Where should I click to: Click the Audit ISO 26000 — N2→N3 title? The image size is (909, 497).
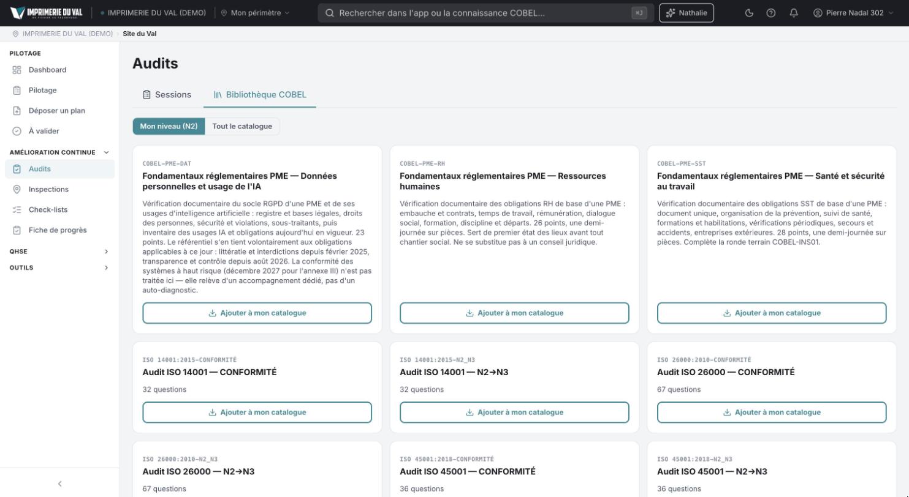point(198,471)
